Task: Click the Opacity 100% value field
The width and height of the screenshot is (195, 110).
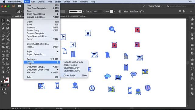Action: (x=97, y=11)
